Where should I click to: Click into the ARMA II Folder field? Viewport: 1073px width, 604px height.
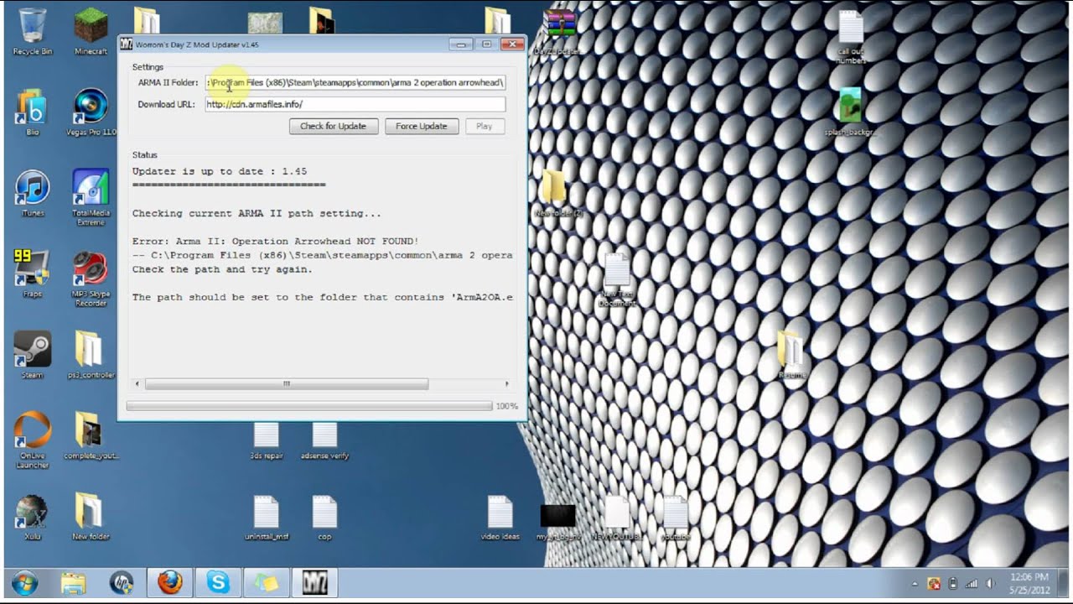[355, 82]
